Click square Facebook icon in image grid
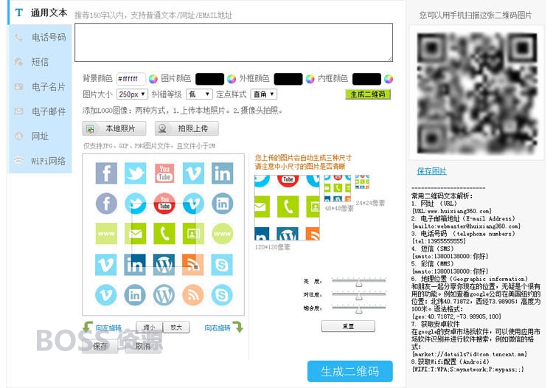 [x=106, y=173]
